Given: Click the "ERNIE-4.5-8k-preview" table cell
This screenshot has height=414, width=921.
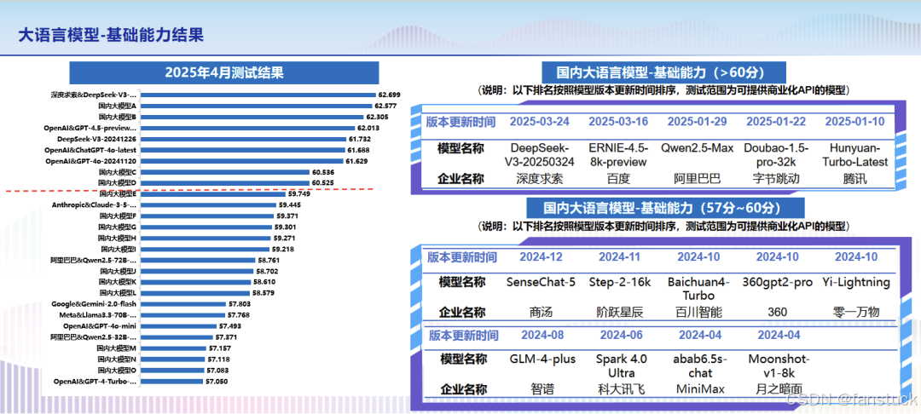Looking at the screenshot, I should (x=618, y=155).
